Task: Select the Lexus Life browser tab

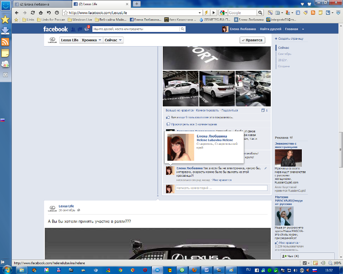Action: tap(101, 4)
